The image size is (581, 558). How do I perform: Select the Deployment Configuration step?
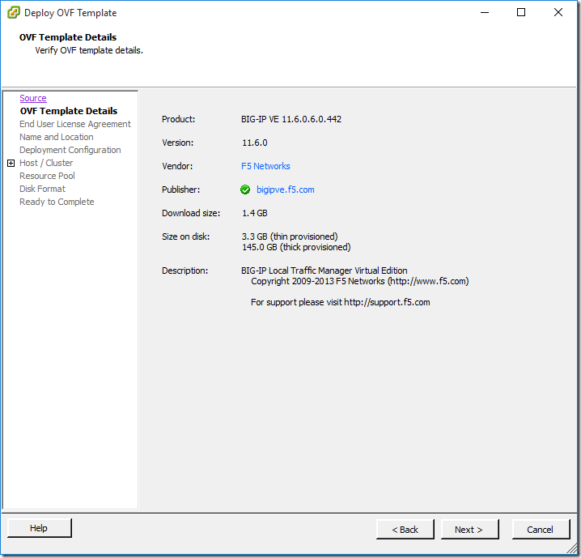coord(70,150)
